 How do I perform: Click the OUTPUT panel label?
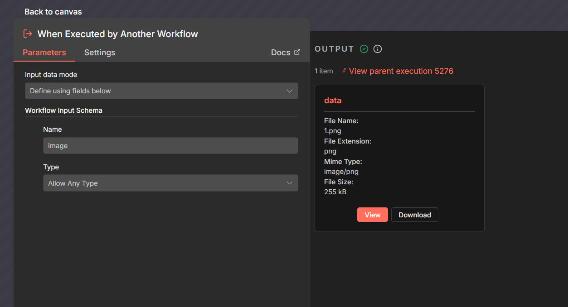point(334,49)
